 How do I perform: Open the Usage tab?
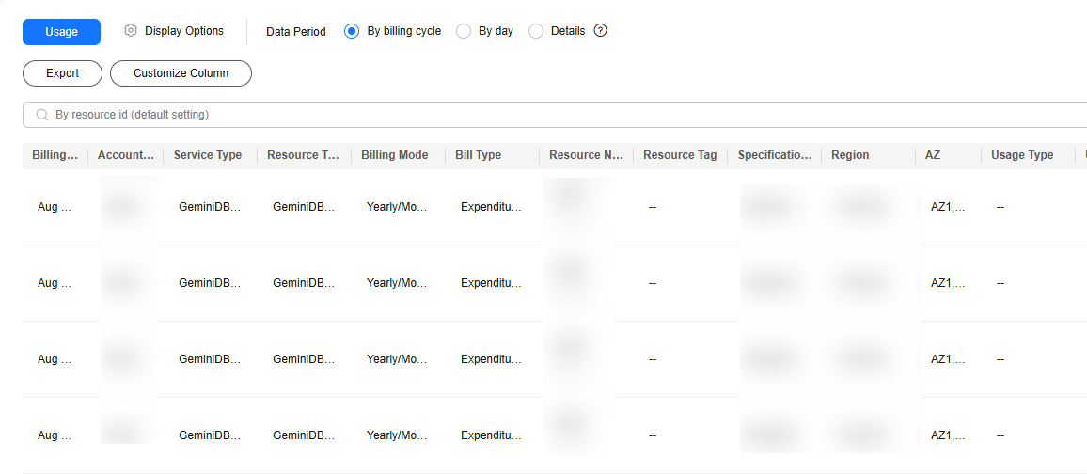[61, 31]
